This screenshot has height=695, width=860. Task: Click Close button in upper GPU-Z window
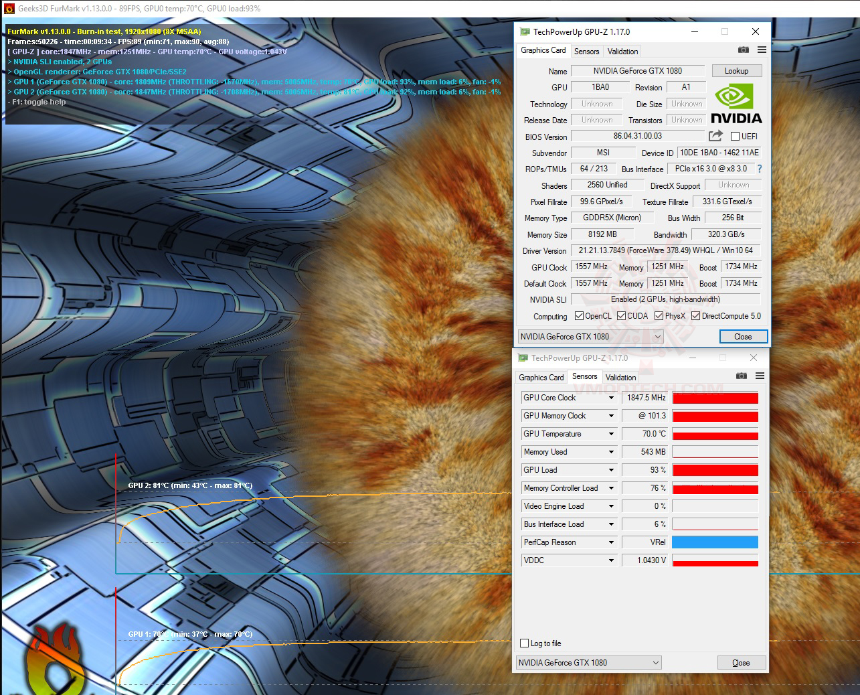[743, 337]
